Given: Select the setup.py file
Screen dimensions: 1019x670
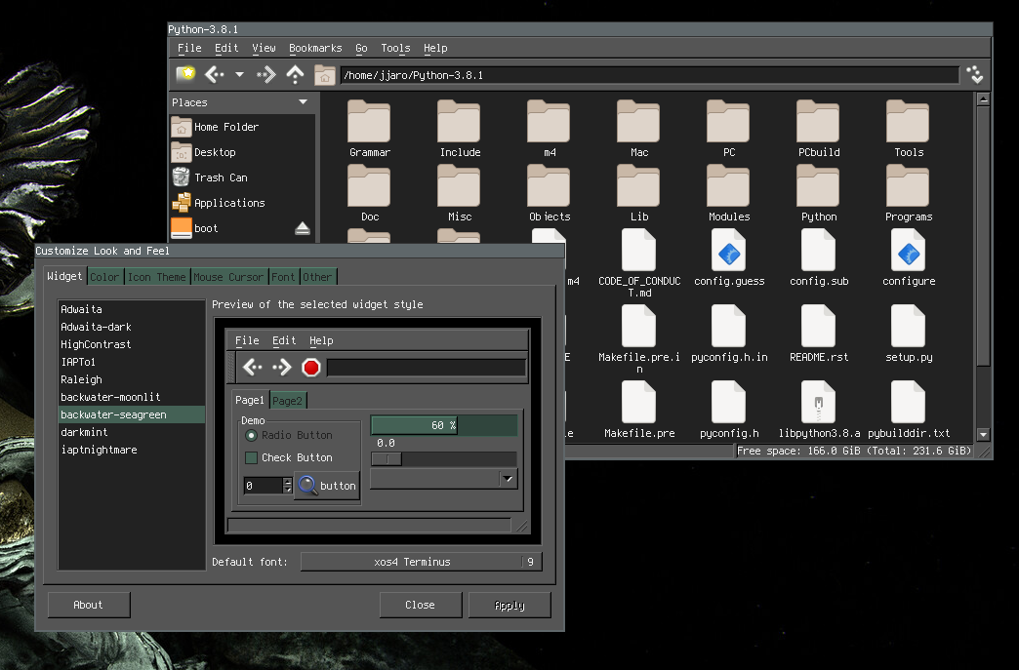Looking at the screenshot, I should coord(908,334).
